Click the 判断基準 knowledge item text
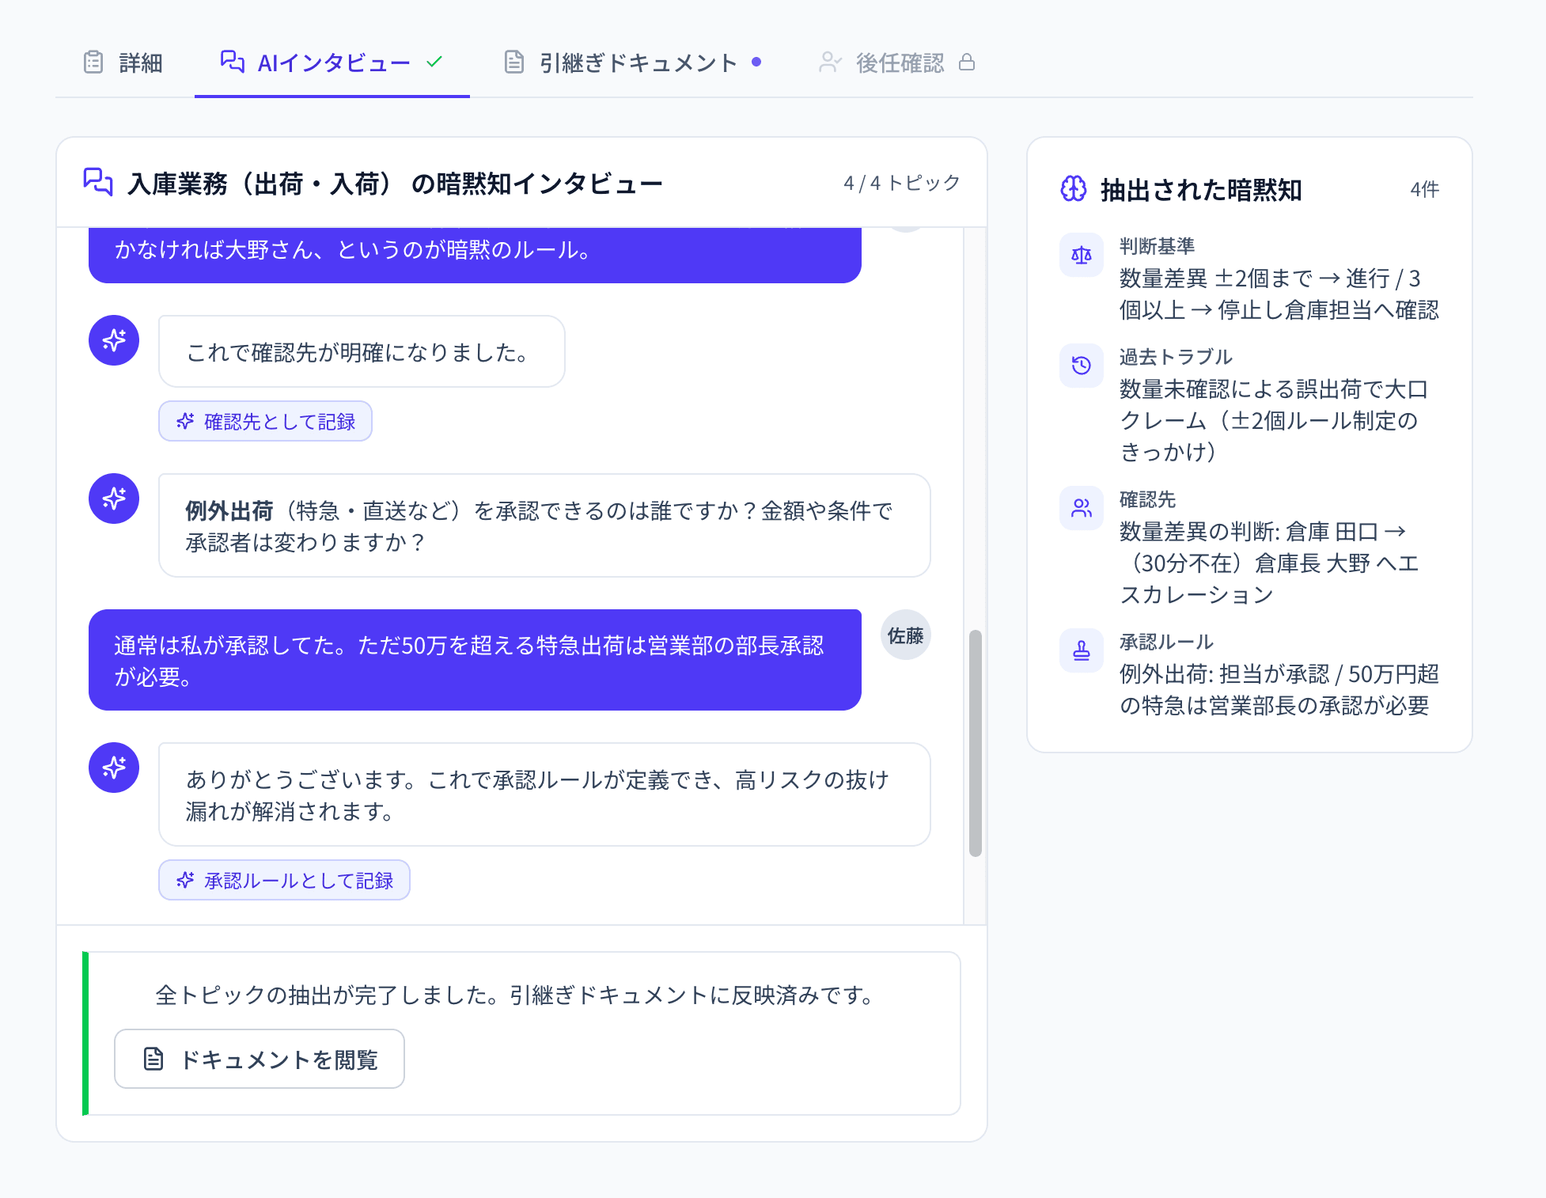 [x=1279, y=279]
